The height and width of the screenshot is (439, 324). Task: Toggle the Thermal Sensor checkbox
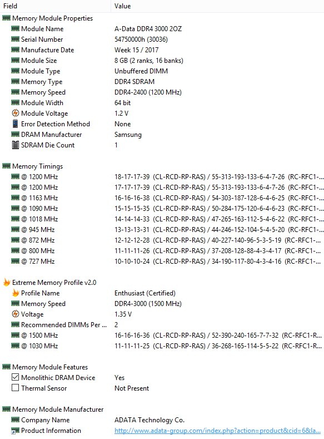click(16, 388)
